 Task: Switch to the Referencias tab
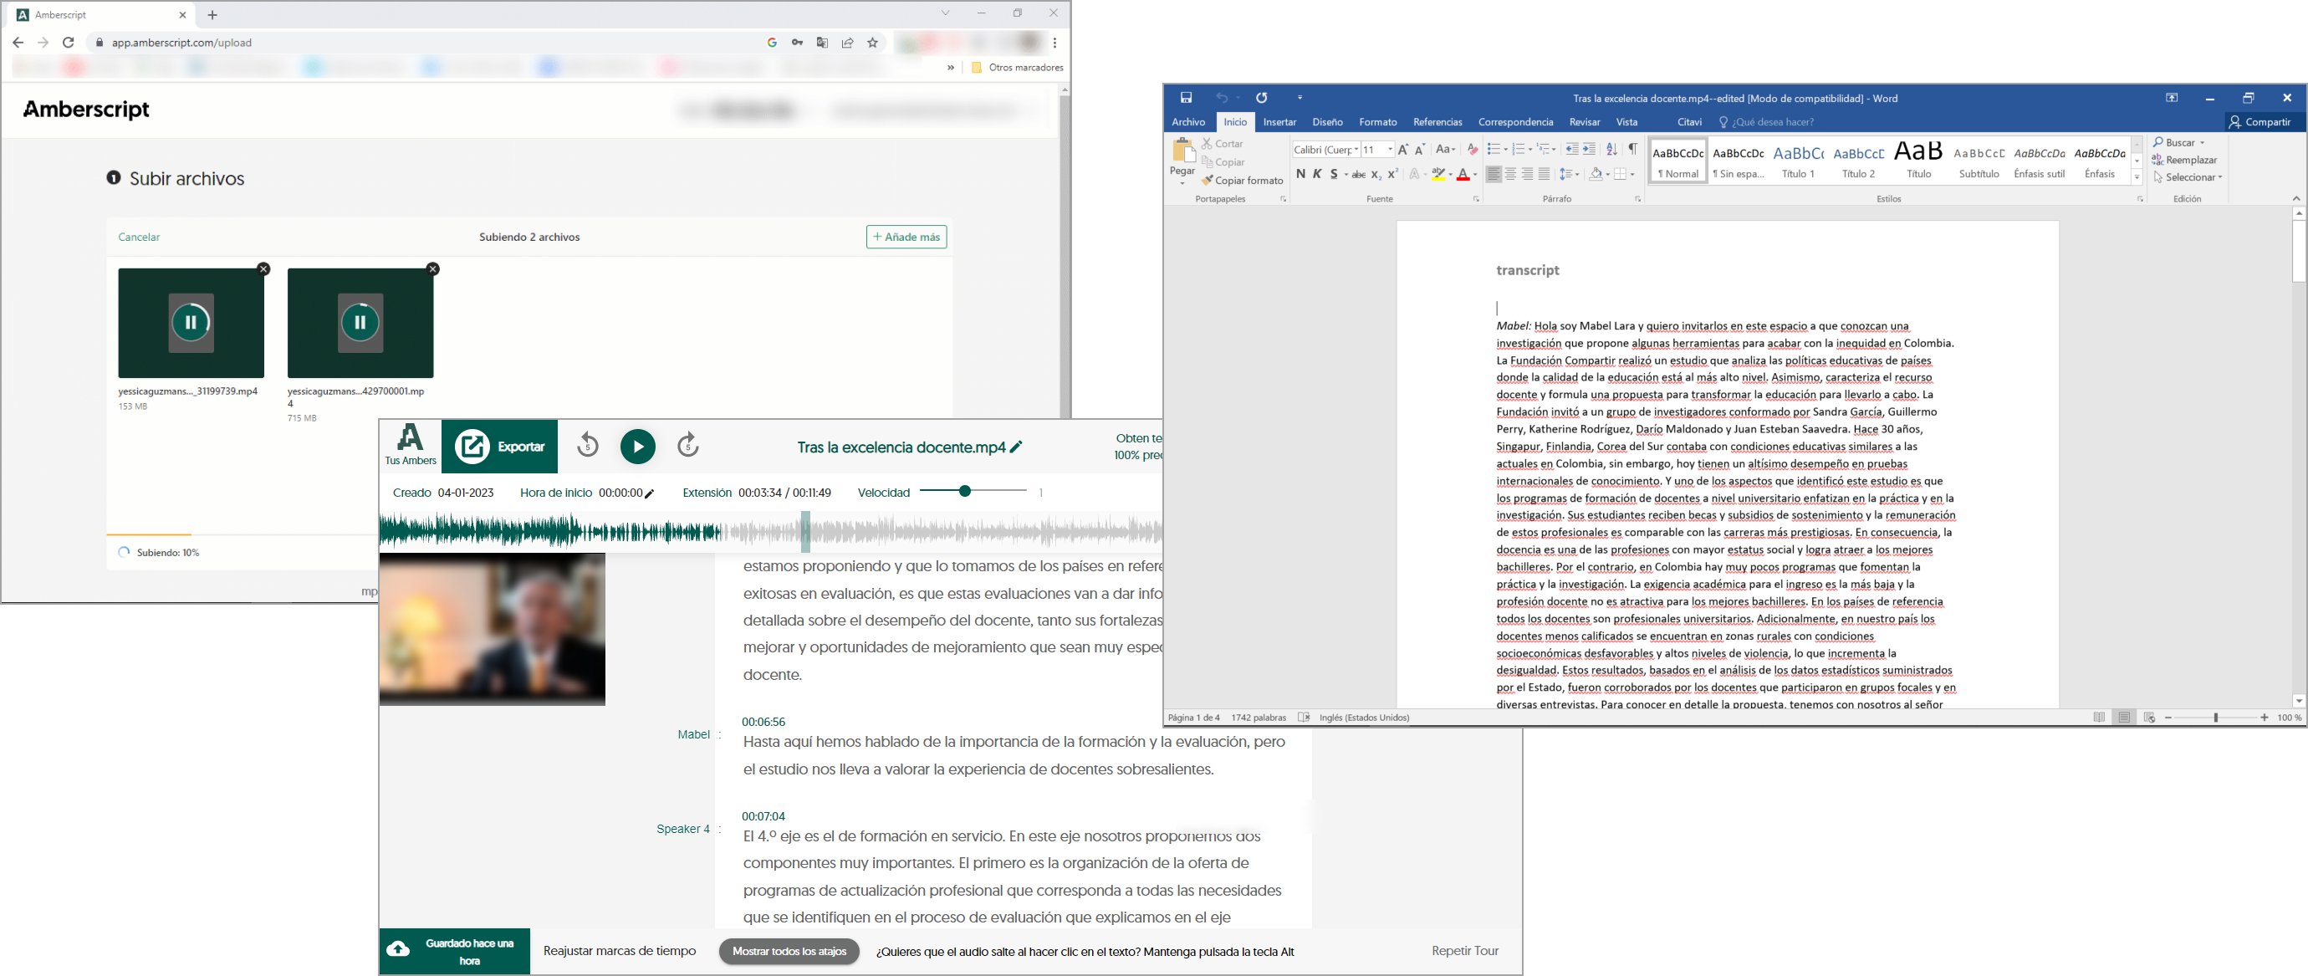click(x=1437, y=122)
